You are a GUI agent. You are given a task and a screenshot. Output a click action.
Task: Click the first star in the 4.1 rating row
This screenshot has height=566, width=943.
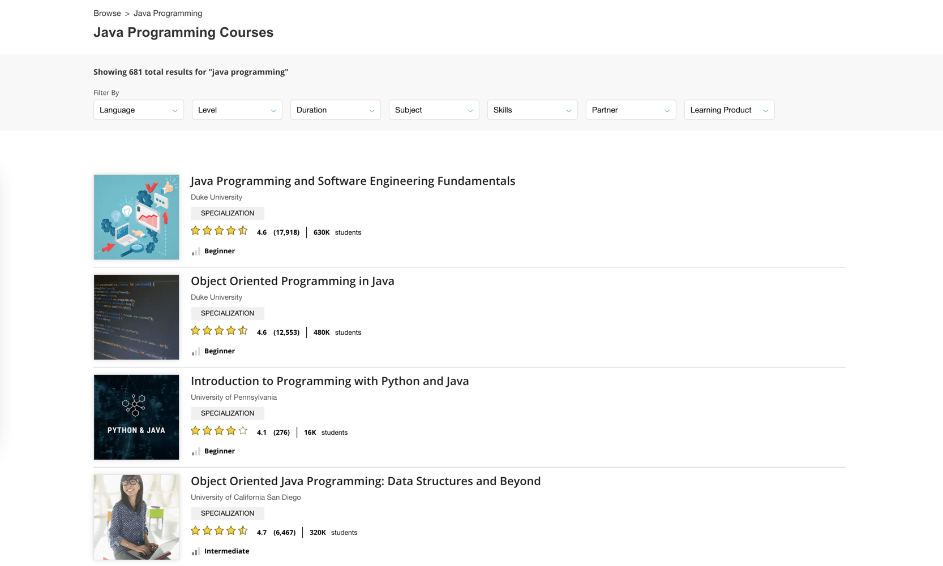[x=195, y=430]
